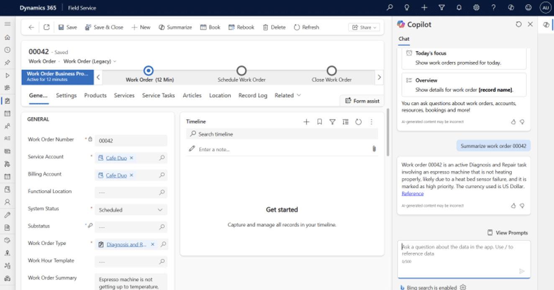Click the Work Order Business Process flag
This screenshot has height=290, width=554.
[57, 76]
